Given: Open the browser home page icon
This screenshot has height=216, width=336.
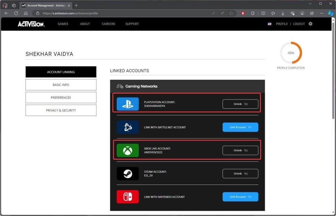Looking at the screenshot, I should coord(26,13).
